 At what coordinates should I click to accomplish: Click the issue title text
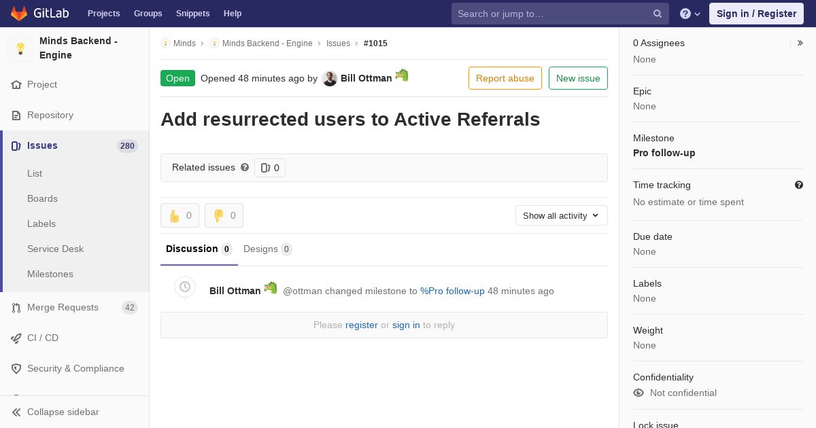[350, 119]
